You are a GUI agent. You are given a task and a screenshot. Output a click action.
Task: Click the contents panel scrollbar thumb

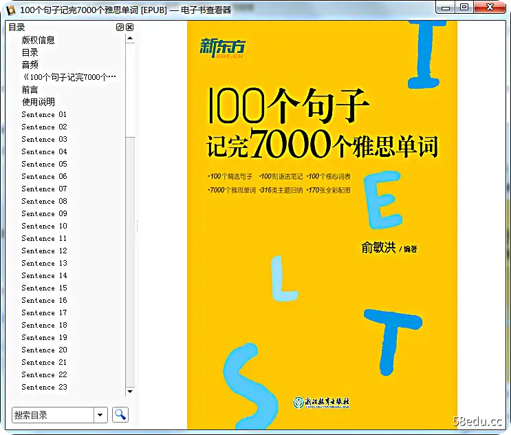point(130,90)
